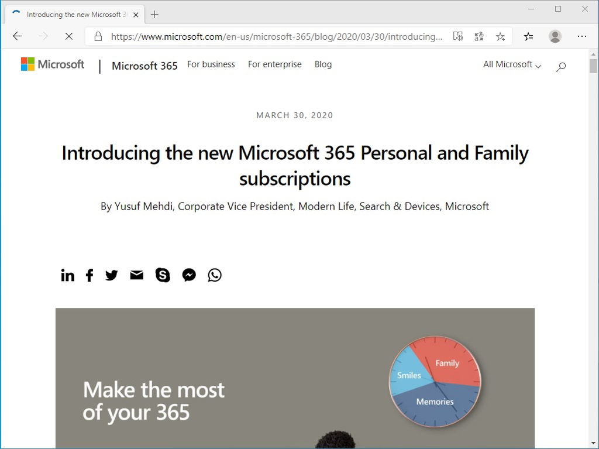Add this page to favorites

pyautogui.click(x=500, y=36)
